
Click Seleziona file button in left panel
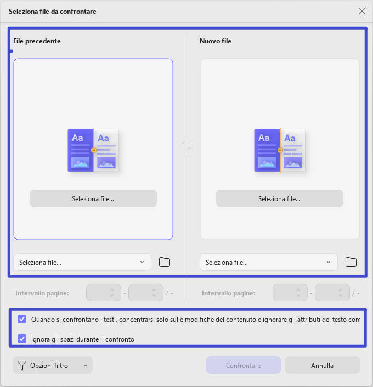93,198
